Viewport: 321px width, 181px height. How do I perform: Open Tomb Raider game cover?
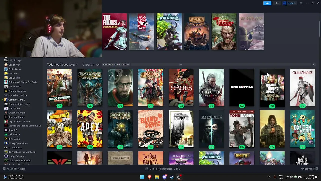pos(242,129)
